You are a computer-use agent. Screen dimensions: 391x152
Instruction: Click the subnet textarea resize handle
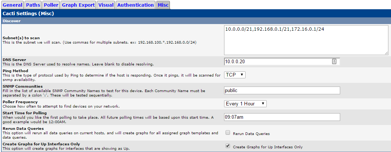tap(386, 53)
